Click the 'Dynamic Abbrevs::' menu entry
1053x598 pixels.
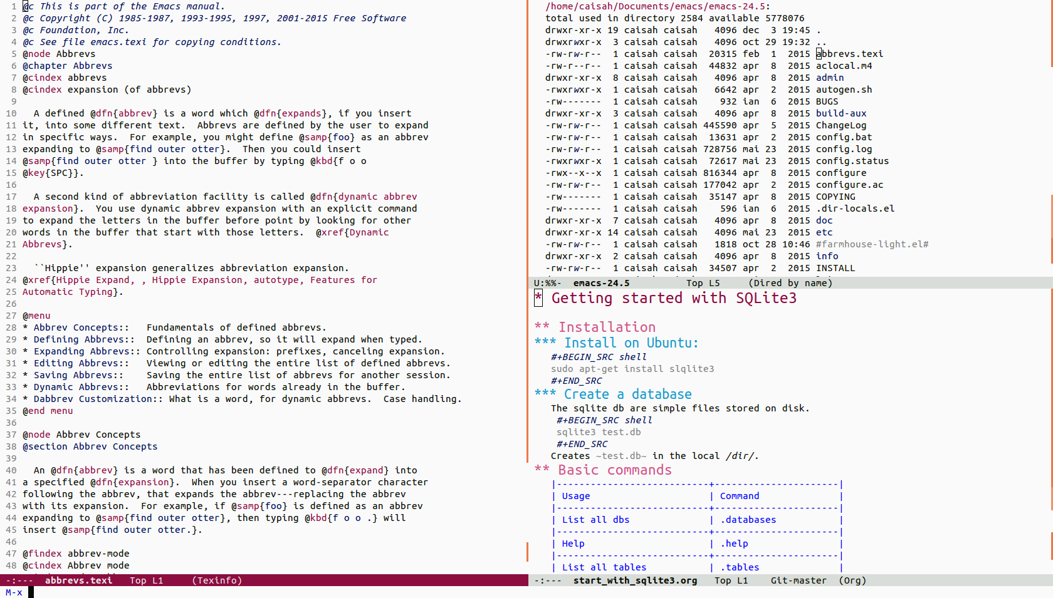coord(81,387)
